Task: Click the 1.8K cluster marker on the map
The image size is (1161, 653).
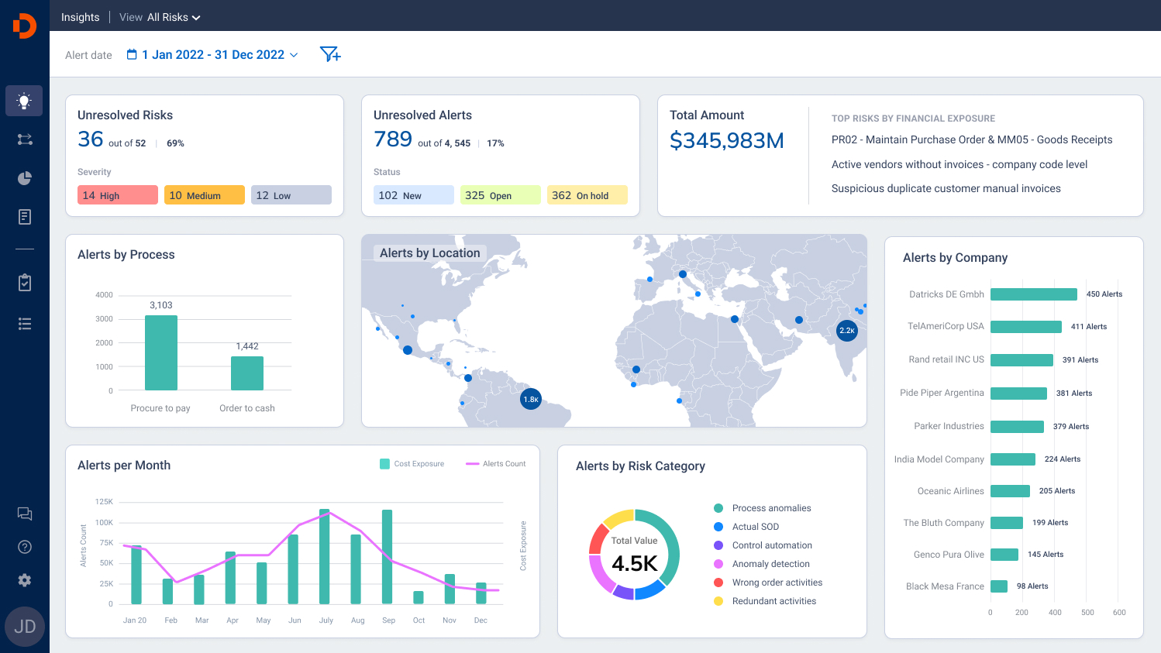Action: 531,400
